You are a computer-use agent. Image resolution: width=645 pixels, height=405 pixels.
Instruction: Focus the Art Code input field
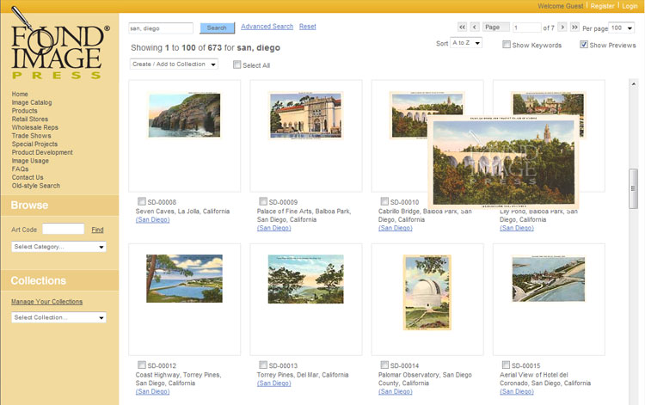coord(64,229)
